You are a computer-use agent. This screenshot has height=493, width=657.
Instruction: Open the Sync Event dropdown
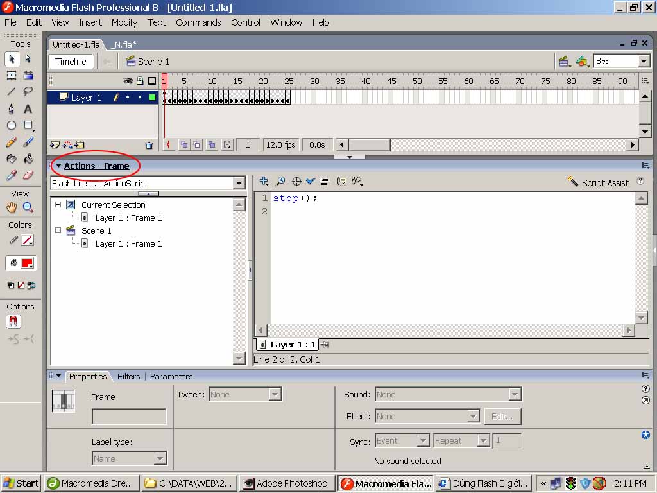(423, 440)
